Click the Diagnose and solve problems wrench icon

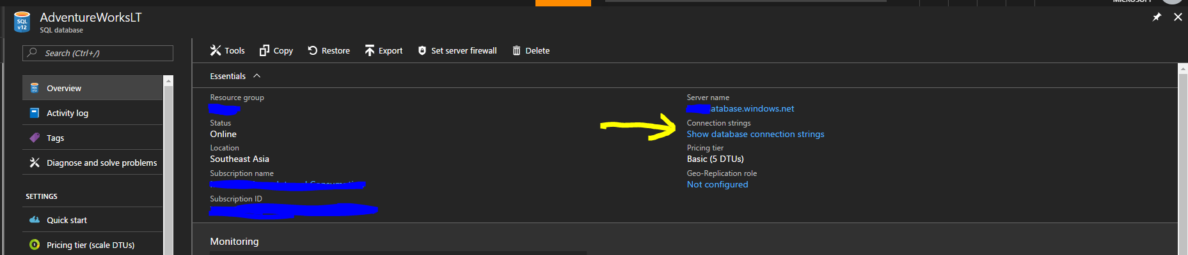pos(35,163)
